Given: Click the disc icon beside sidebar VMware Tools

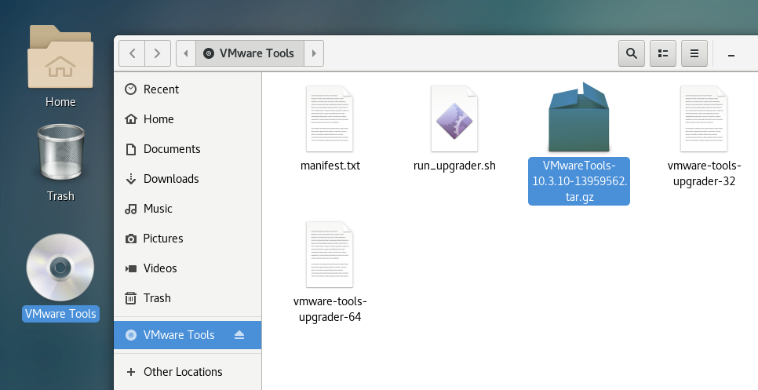Looking at the screenshot, I should pyautogui.click(x=130, y=335).
